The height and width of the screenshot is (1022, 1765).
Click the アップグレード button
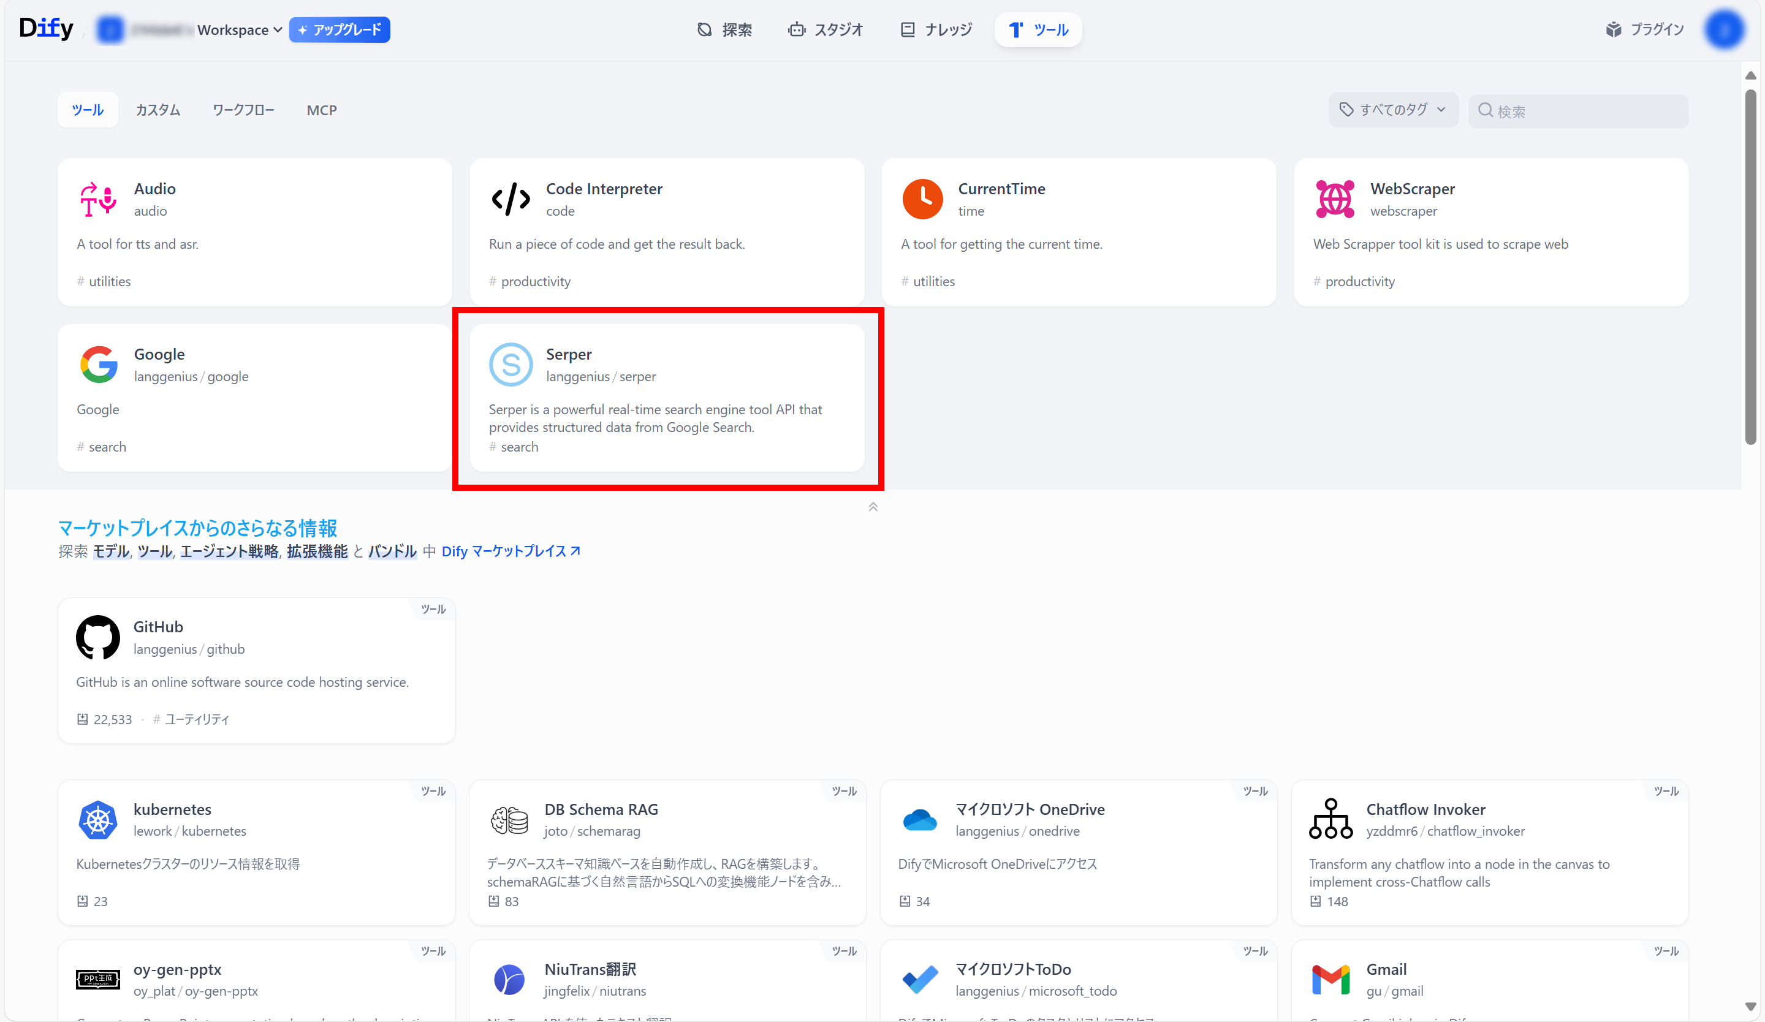[340, 30]
